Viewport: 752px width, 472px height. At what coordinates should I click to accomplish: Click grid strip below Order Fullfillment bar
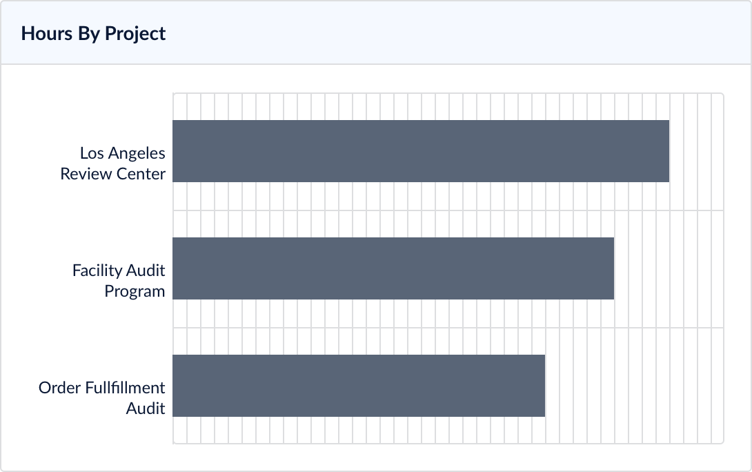(x=447, y=430)
